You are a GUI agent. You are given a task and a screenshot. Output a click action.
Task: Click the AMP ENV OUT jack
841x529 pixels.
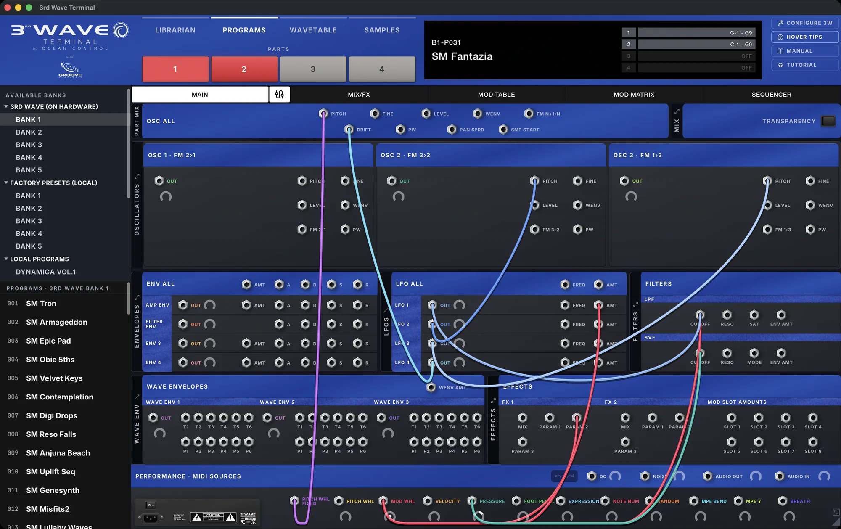tap(183, 305)
